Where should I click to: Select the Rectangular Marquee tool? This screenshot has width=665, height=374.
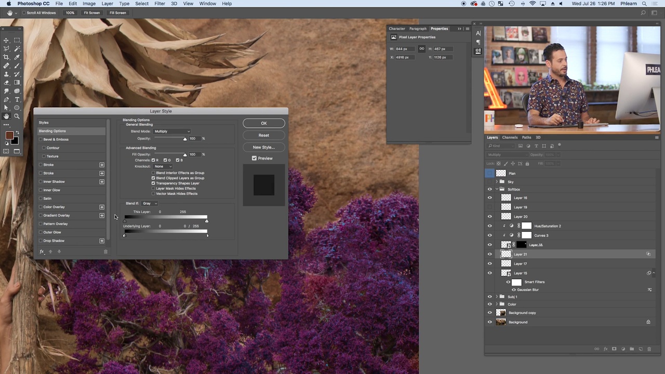click(x=17, y=40)
